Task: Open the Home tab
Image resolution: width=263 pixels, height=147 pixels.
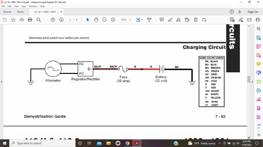Action: [x=7, y=12]
